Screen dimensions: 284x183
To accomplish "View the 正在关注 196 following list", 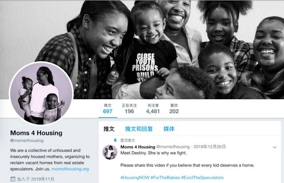I will [129, 109].
